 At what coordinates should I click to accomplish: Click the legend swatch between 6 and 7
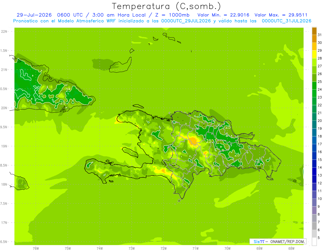[x=314, y=226]
